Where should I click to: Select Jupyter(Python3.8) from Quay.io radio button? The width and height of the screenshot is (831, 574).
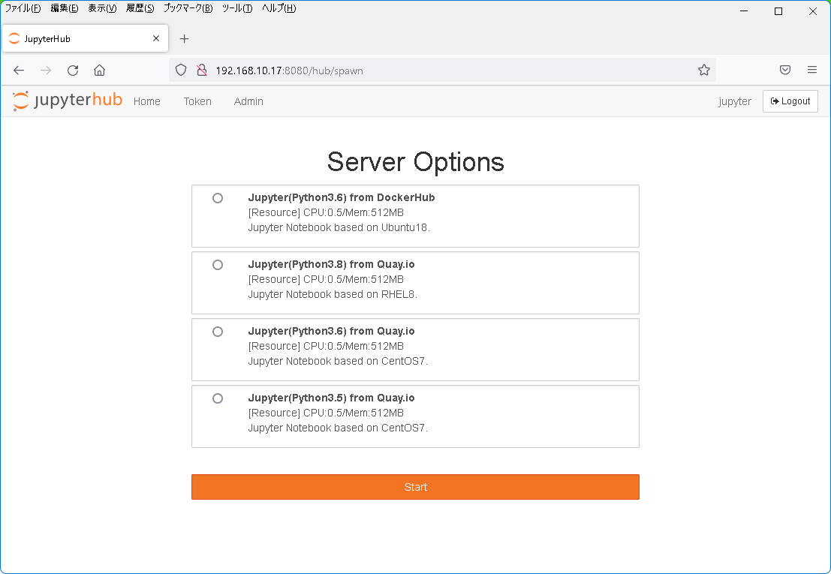click(x=218, y=265)
